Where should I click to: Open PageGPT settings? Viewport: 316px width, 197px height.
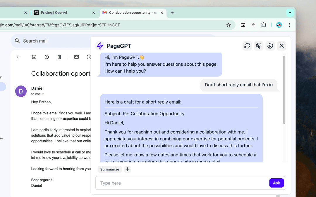[x=270, y=46]
